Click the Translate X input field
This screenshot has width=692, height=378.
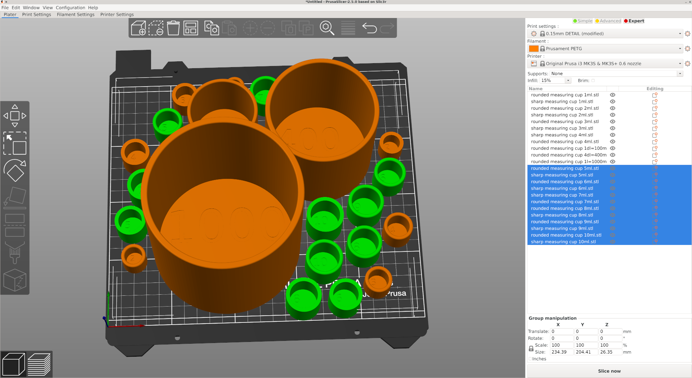click(562, 331)
